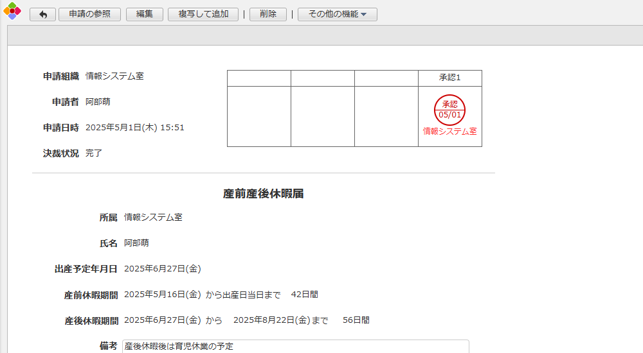The width and height of the screenshot is (643, 353).
Task: Click into the 備考 text field
Action: 295,347
